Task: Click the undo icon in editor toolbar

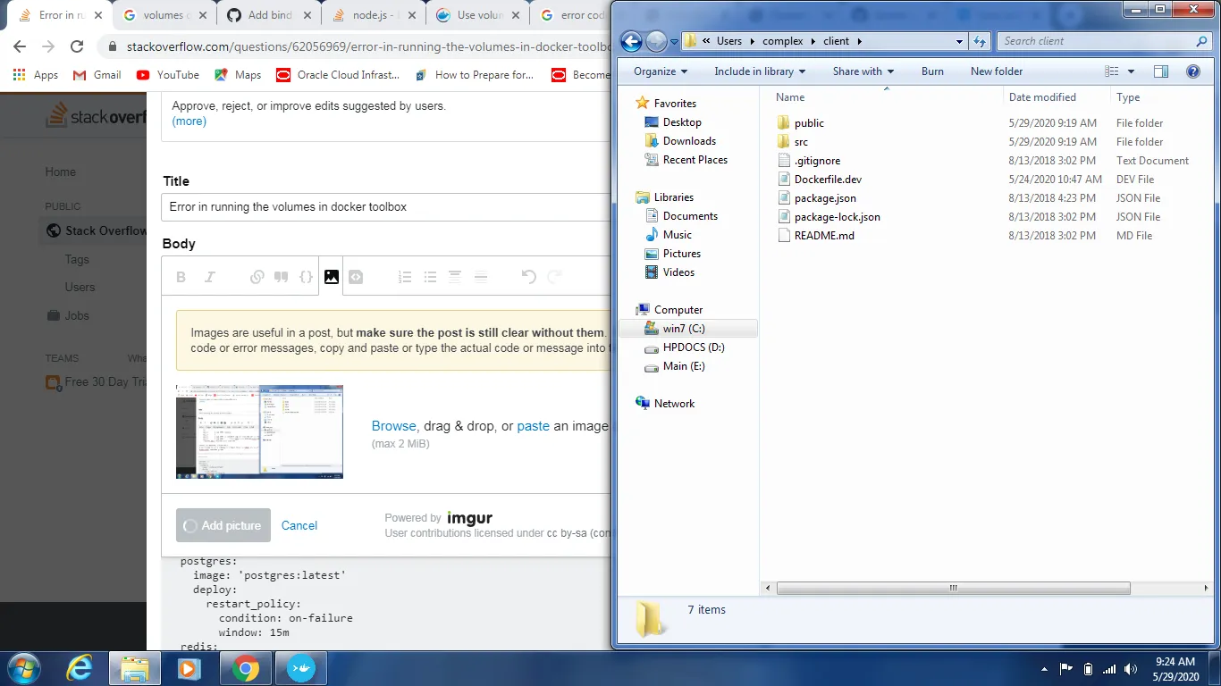Action: (x=529, y=277)
